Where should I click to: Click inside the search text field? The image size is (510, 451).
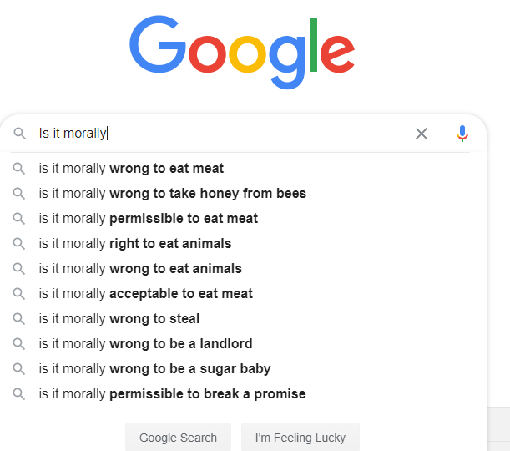tap(250, 134)
